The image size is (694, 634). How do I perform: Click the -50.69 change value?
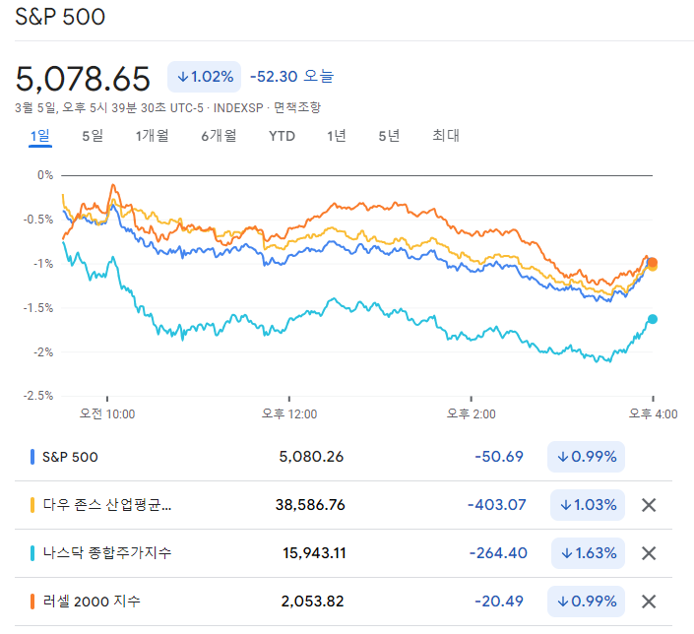(x=499, y=457)
